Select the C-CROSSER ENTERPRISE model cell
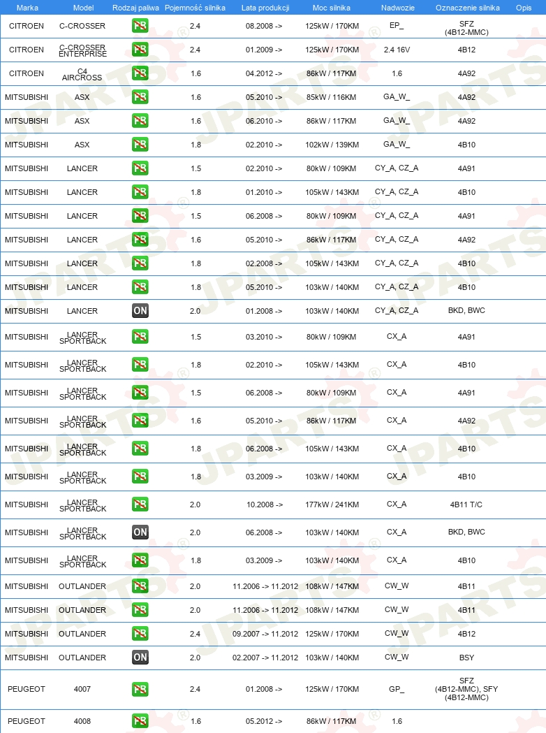 [x=82, y=50]
